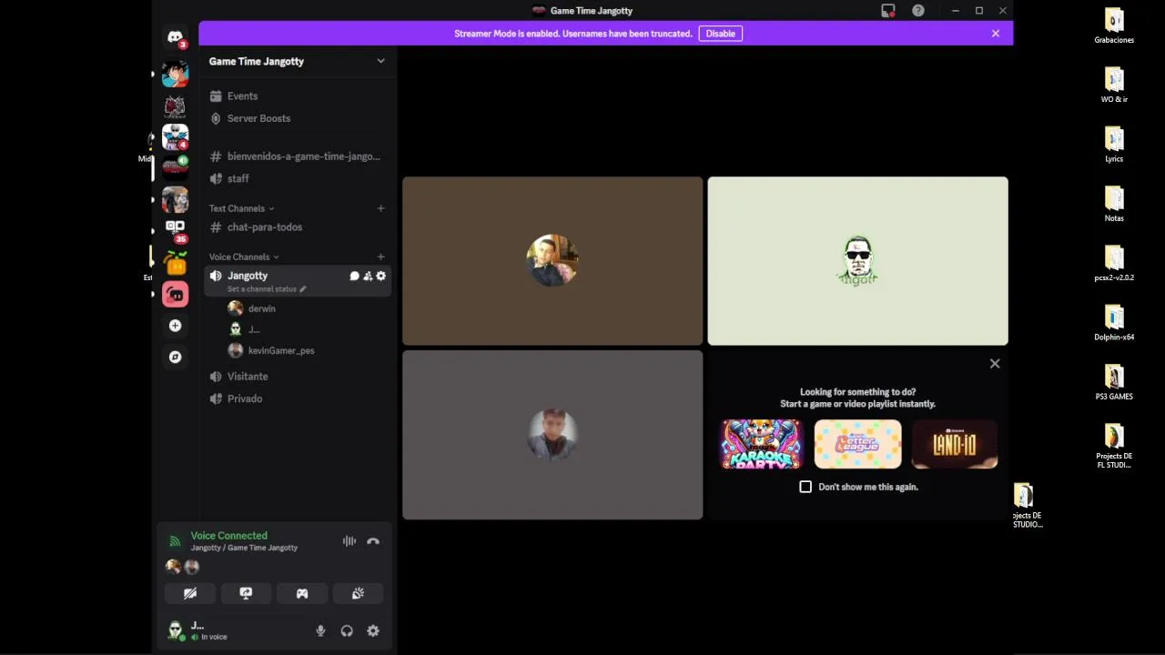Open the inbox icon in title bar
This screenshot has height=655, width=1165.
(888, 11)
